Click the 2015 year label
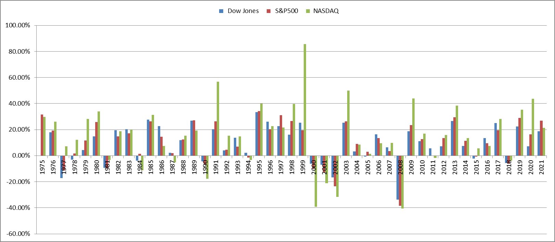 coord(477,166)
